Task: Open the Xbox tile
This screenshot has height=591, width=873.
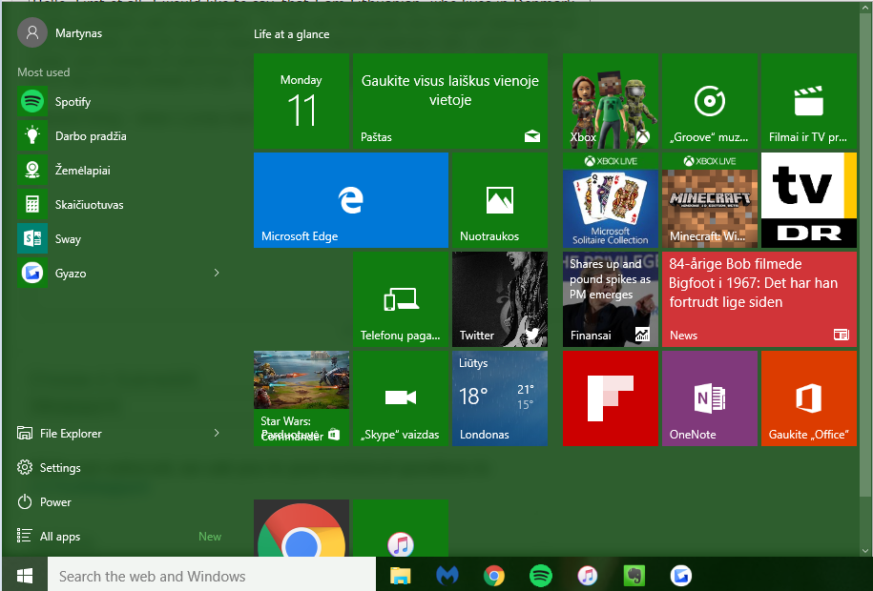Action: 611,101
